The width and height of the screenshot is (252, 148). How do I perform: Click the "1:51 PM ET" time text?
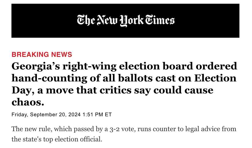click(97, 115)
